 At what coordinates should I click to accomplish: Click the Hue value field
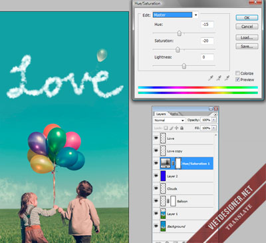(207, 25)
